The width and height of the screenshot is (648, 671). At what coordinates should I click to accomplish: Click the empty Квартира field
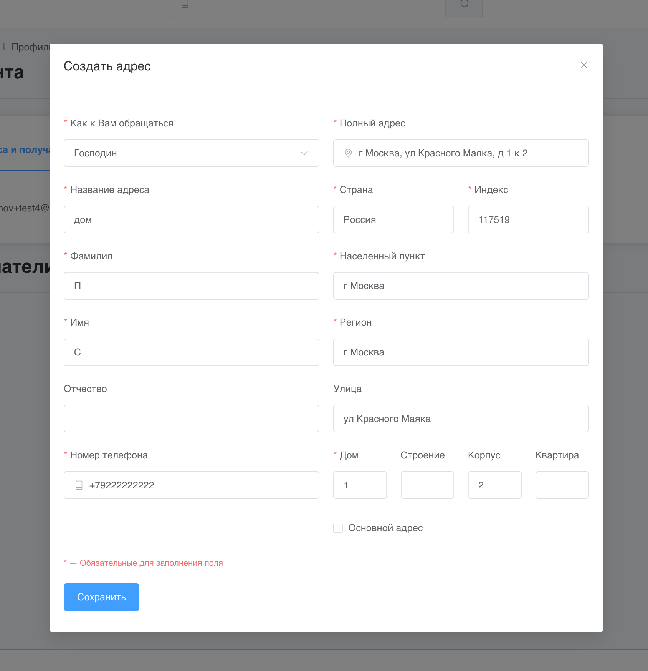point(562,485)
